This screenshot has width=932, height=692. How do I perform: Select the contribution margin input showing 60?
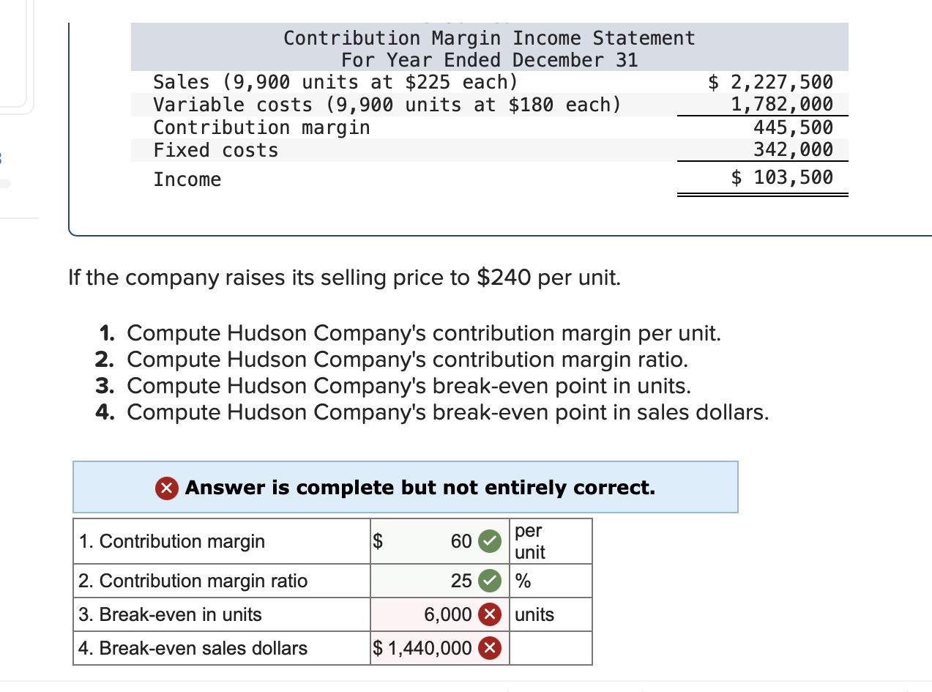(x=432, y=541)
